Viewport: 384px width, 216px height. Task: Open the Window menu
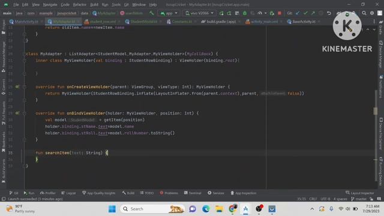(x=139, y=5)
